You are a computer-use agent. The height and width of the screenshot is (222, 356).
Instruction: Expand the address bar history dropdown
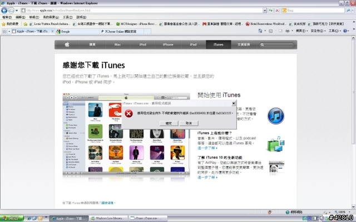[x=265, y=11]
